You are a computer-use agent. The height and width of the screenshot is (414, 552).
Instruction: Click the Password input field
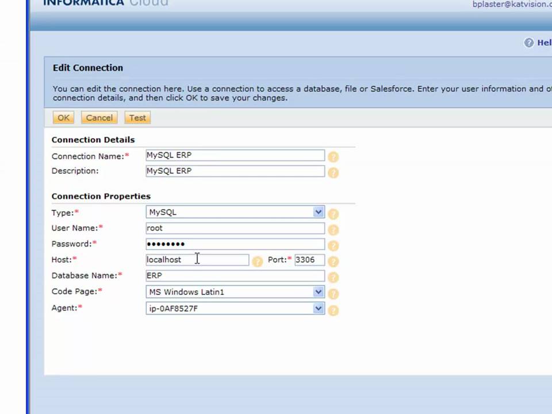click(x=235, y=244)
